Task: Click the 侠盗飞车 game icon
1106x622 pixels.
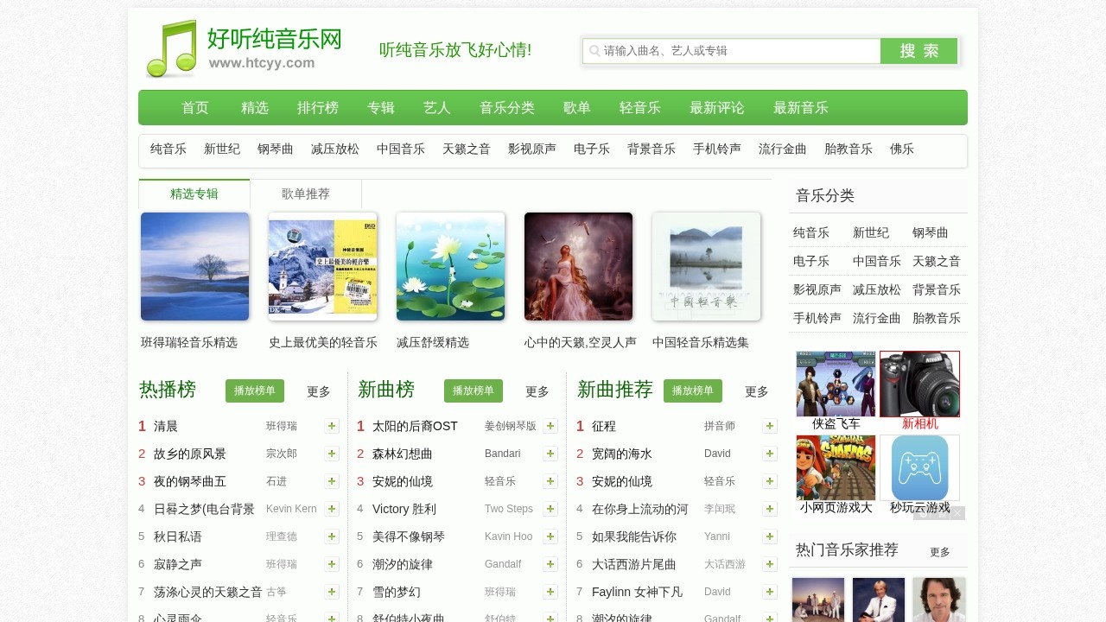Action: point(835,383)
